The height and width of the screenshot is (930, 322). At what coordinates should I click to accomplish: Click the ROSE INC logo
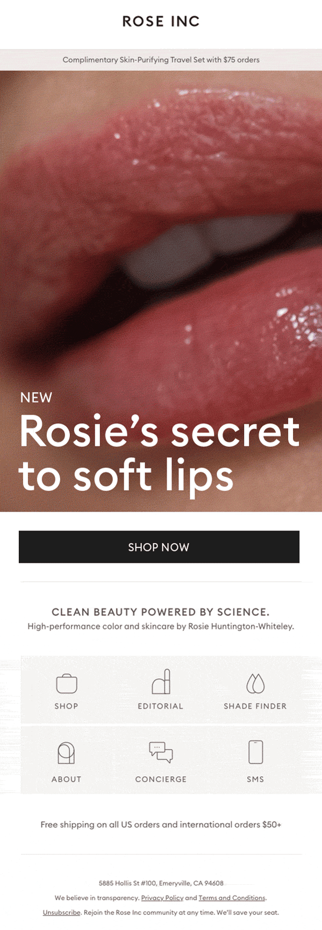tap(161, 22)
